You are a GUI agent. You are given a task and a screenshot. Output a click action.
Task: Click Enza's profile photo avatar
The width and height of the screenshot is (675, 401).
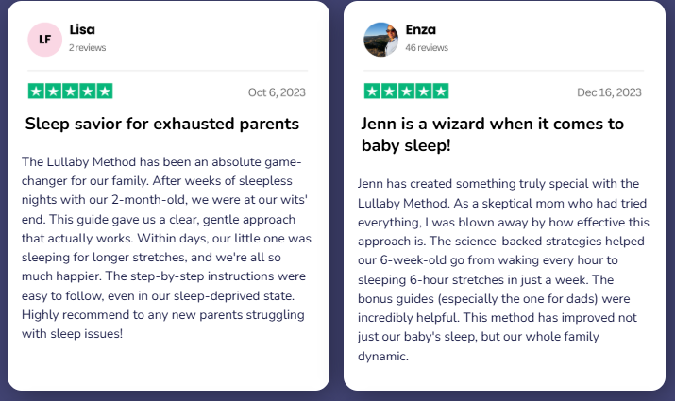point(381,40)
